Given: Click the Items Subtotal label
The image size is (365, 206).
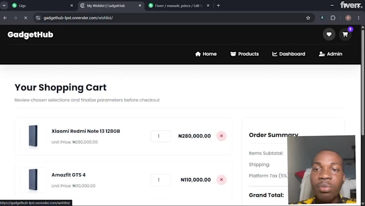Looking at the screenshot, I should point(266,153).
